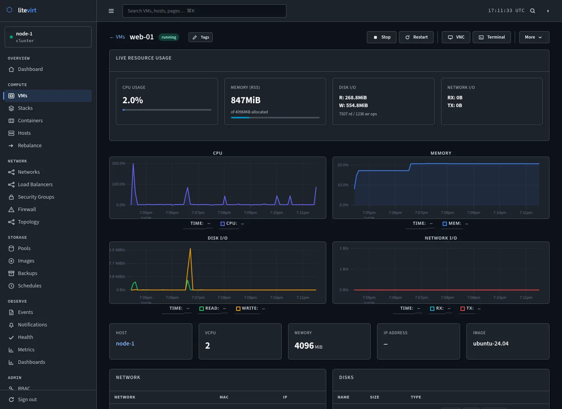Click the search magnifier icon in header

click(532, 11)
